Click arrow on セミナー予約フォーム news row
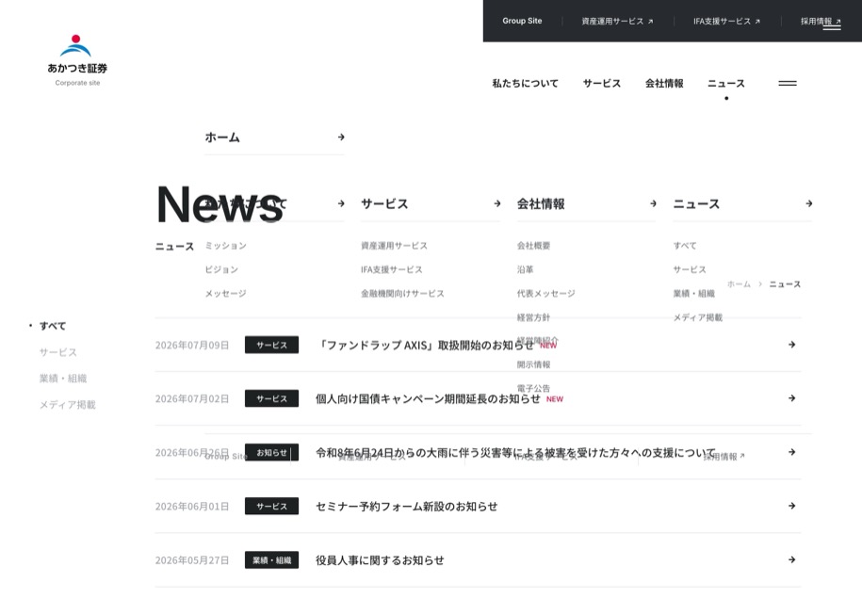Screen dimensions: 862x598 click(791, 506)
